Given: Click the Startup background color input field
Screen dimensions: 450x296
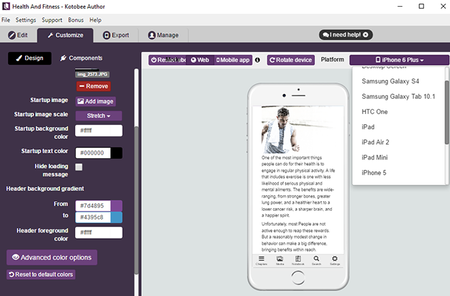Looking at the screenshot, I should point(98,130).
